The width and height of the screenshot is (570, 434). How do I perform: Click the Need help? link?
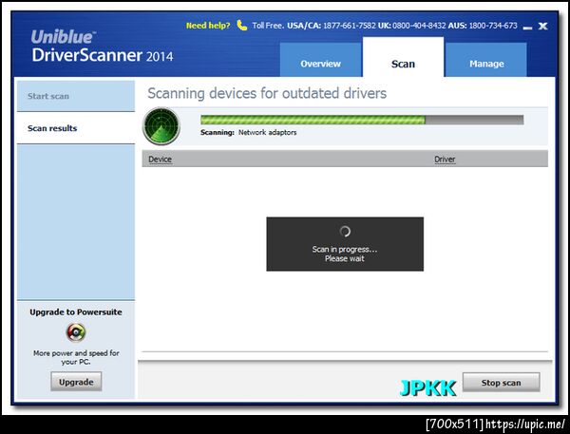point(208,26)
